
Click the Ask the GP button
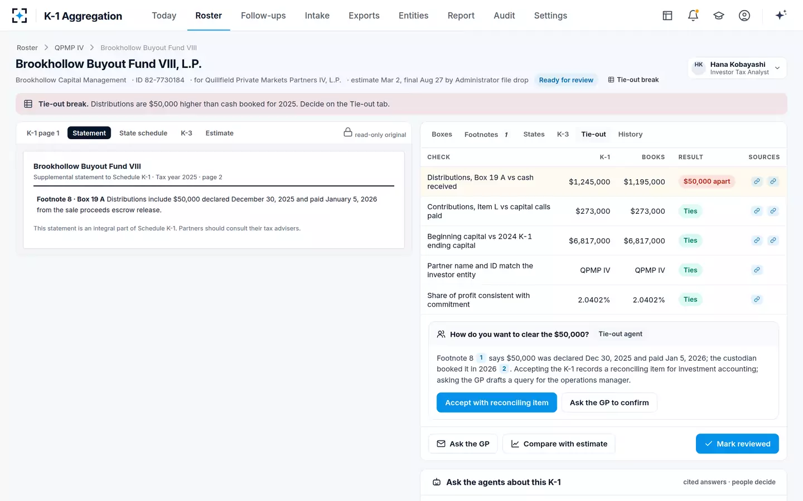463,444
